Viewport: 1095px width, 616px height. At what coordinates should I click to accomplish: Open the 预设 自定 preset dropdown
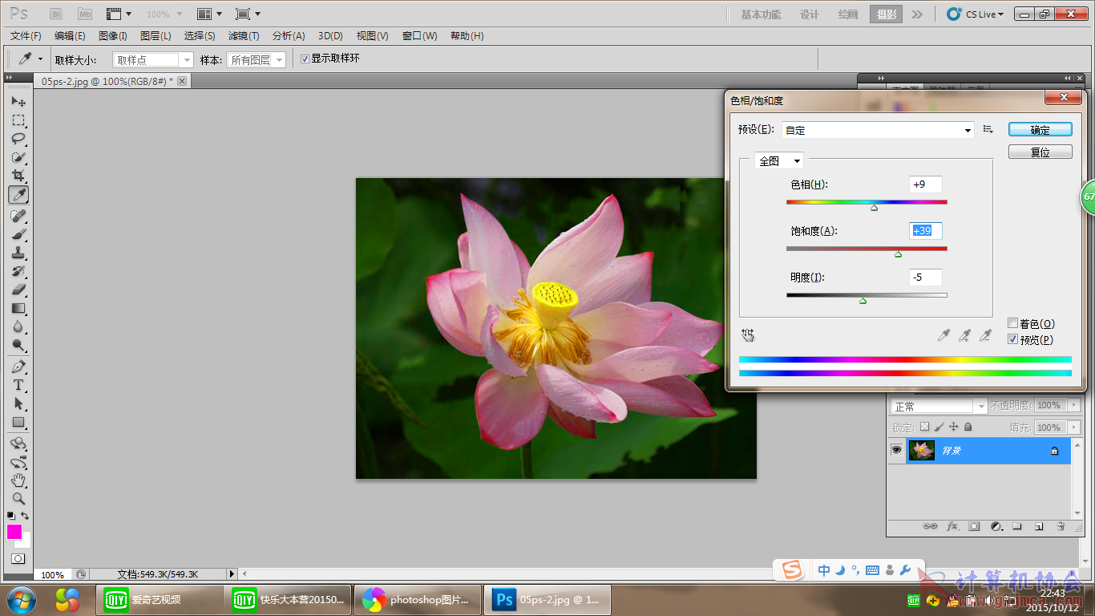(878, 130)
